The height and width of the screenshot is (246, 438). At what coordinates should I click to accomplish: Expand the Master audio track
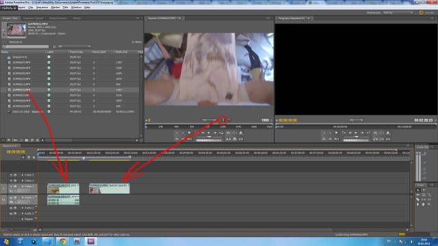tap(23, 219)
